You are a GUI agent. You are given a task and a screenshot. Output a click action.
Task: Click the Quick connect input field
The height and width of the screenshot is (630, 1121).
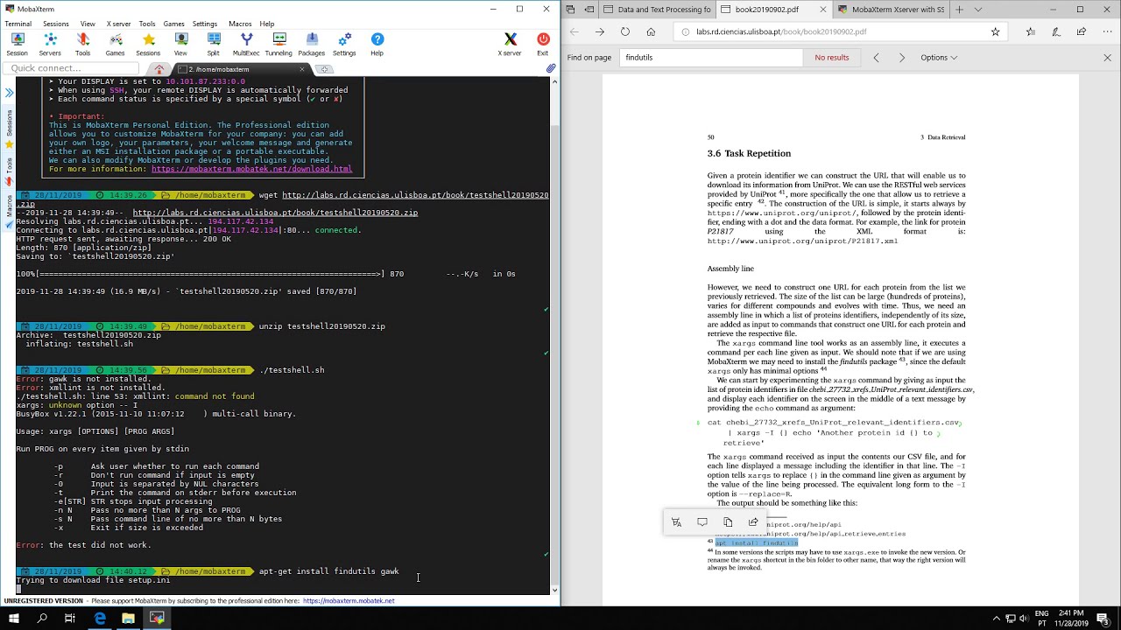[72, 68]
